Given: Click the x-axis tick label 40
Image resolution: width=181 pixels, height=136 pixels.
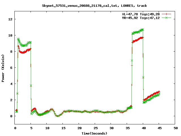Looking at the screenshot, I should click(144, 128).
